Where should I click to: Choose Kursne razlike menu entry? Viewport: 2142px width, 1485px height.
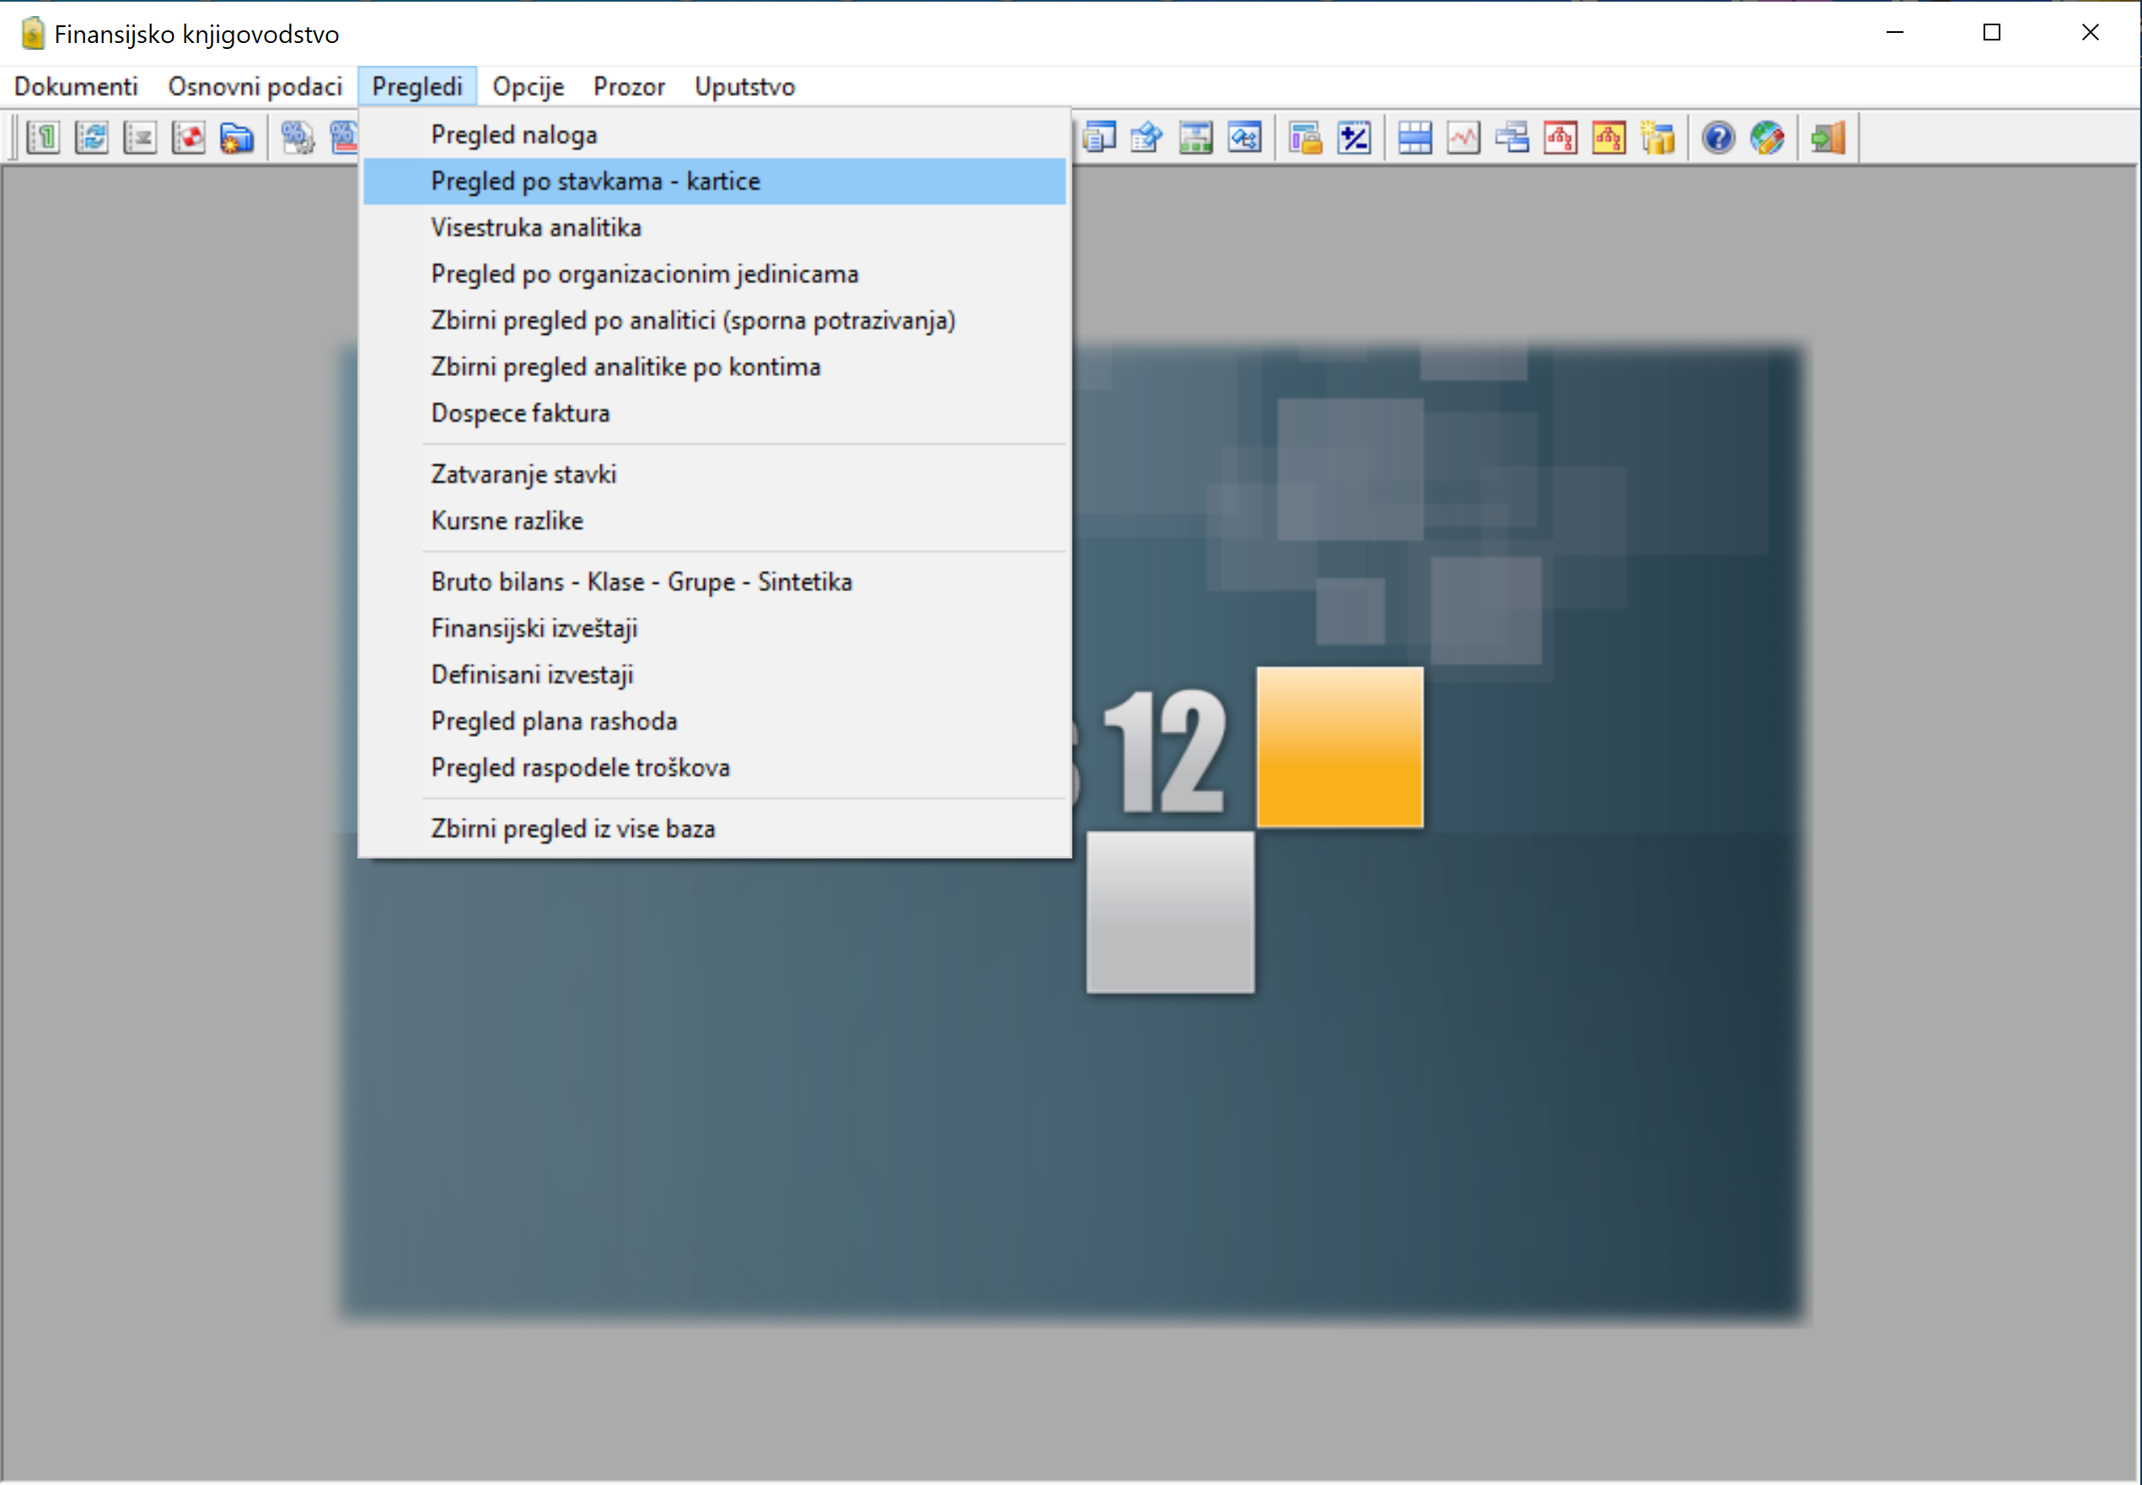click(714, 522)
